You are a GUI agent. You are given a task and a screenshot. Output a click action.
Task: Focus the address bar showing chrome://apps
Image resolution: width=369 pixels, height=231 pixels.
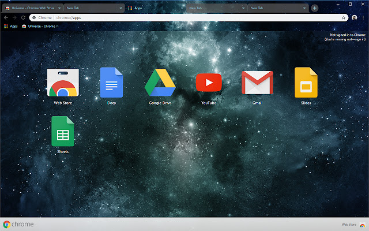pos(189,18)
